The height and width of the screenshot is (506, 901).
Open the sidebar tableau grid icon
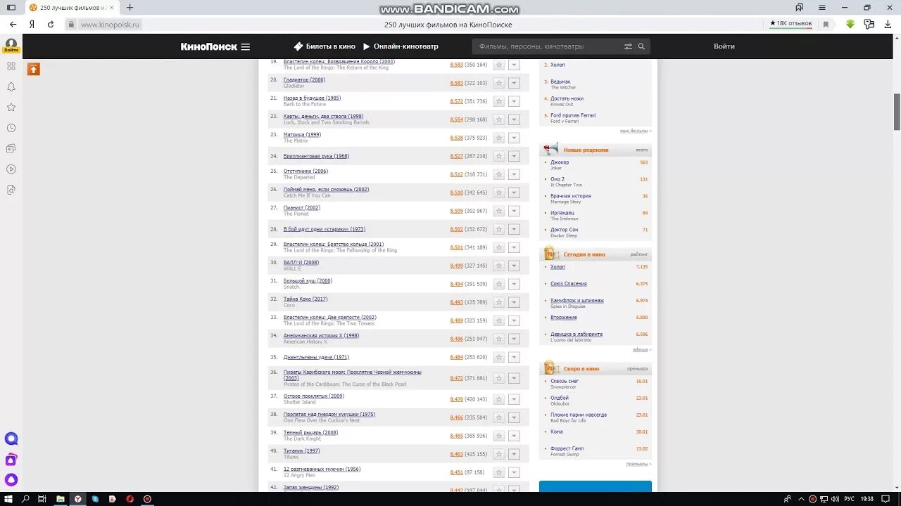(11, 66)
